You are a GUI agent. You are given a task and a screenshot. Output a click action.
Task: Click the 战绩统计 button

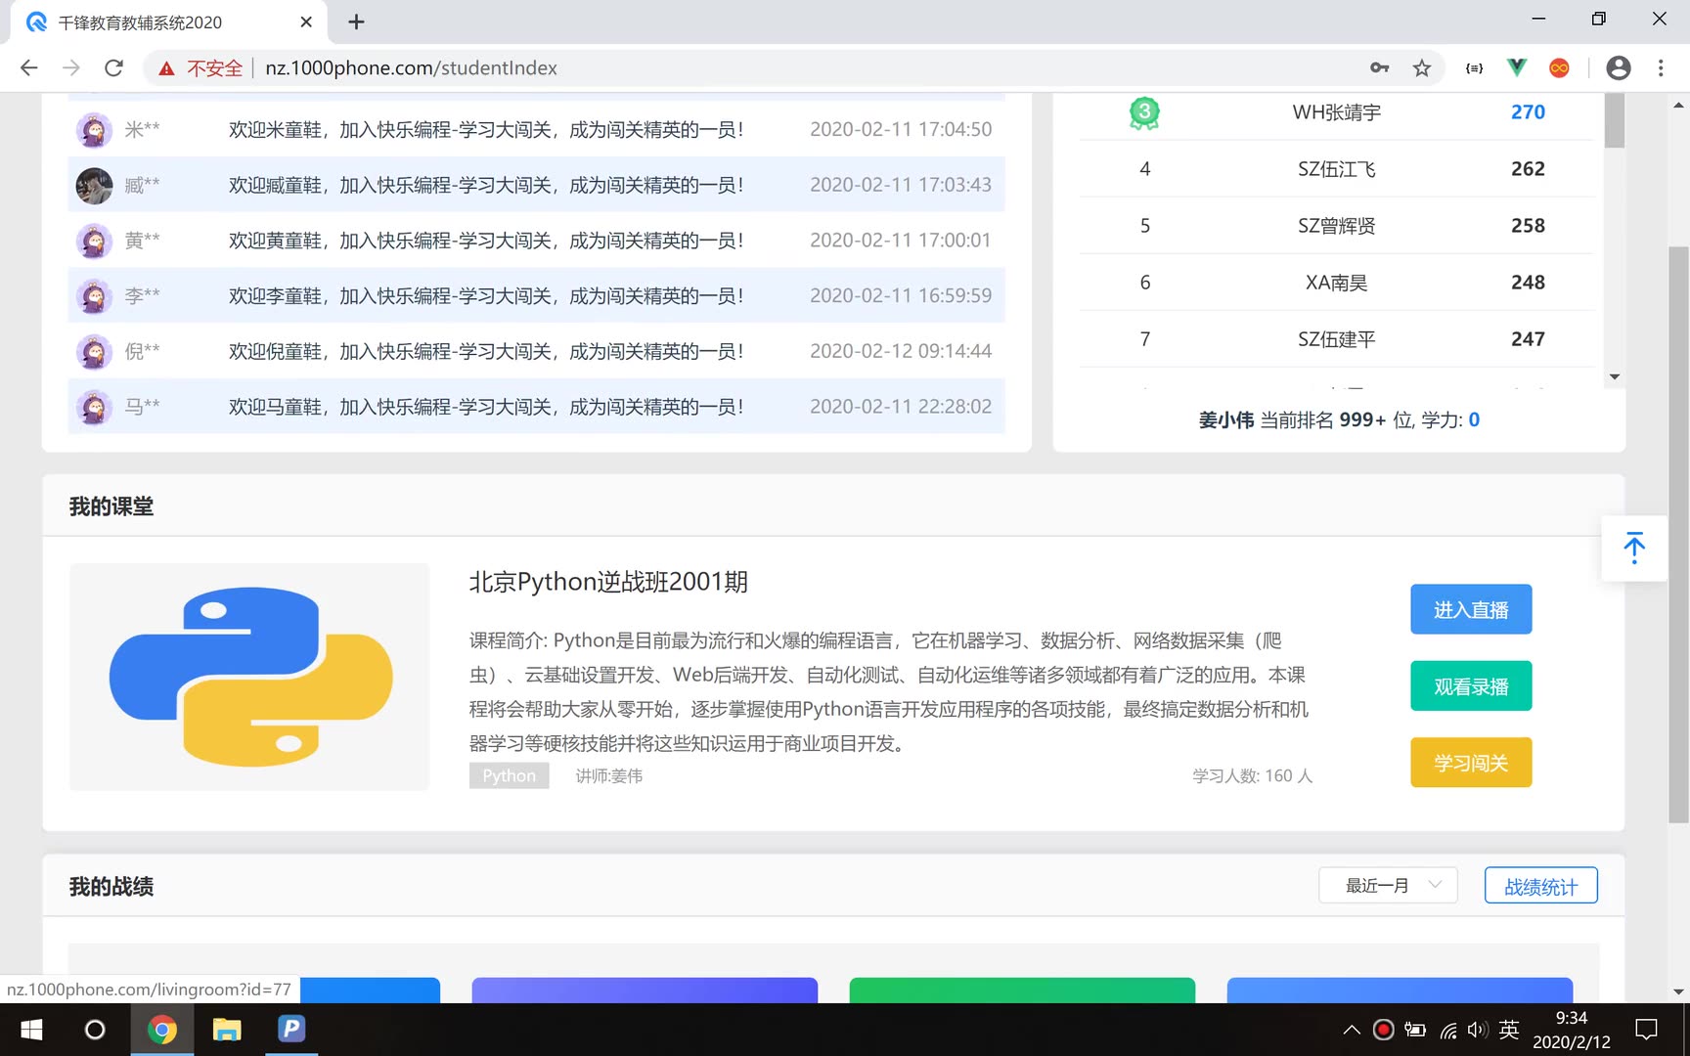1540,885
